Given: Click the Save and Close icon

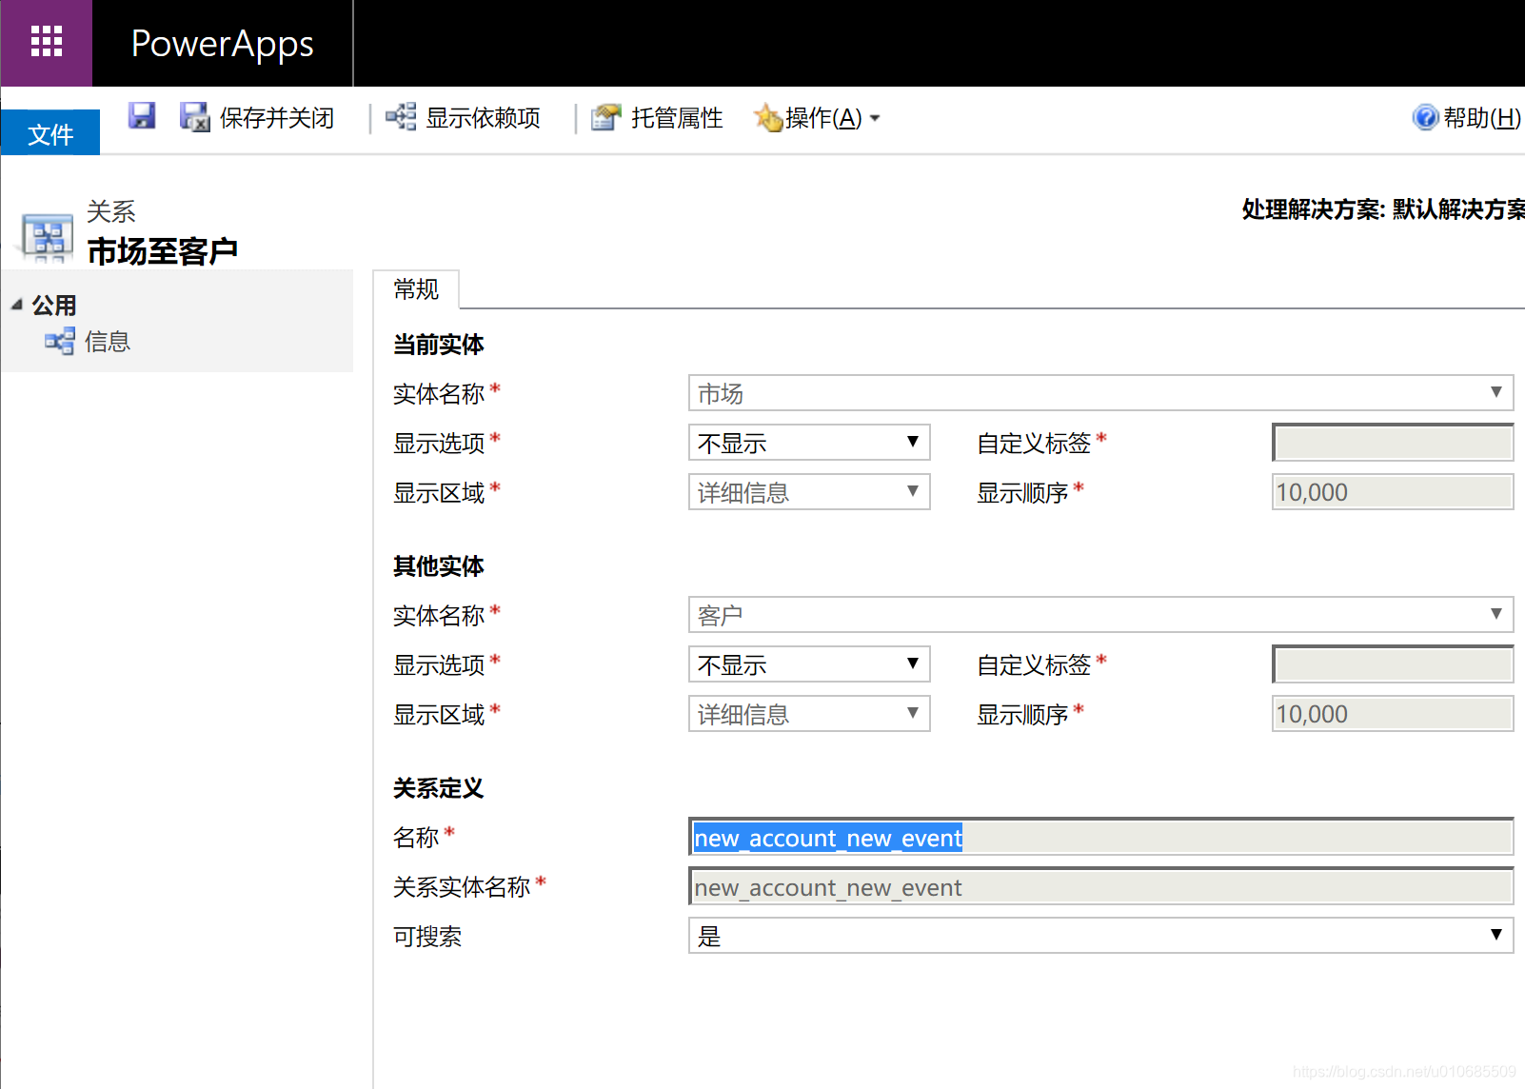Looking at the screenshot, I should 195,117.
